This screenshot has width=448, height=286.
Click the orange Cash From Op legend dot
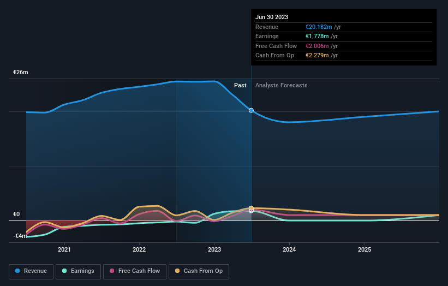[x=177, y=271]
